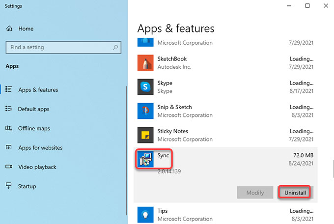
Task: Open Default apps section
Action: tap(34, 109)
